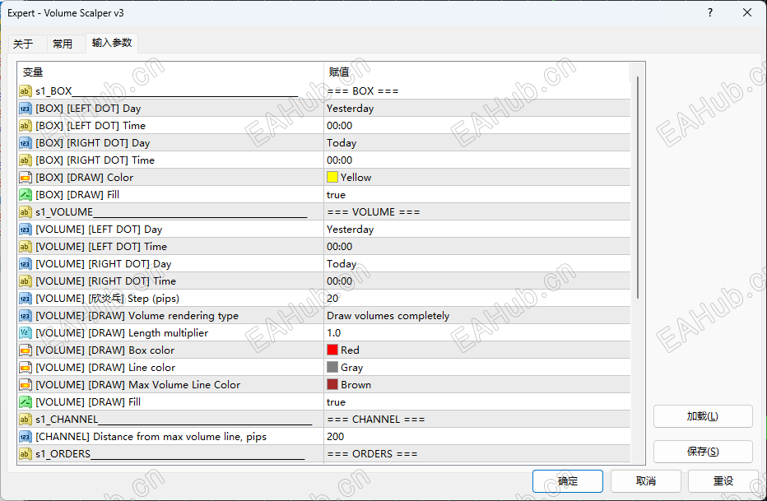Close the Volume Scalper v3 dialog
The width and height of the screenshot is (767, 501).
[x=747, y=12]
